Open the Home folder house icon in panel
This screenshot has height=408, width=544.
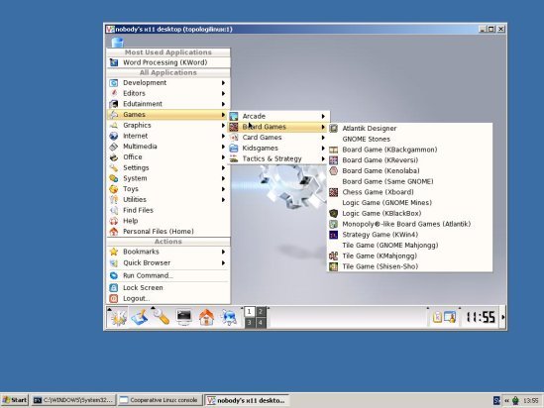point(206,317)
